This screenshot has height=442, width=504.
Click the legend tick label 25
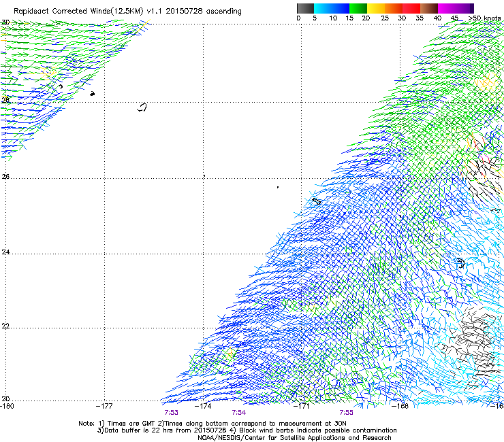[385, 18]
